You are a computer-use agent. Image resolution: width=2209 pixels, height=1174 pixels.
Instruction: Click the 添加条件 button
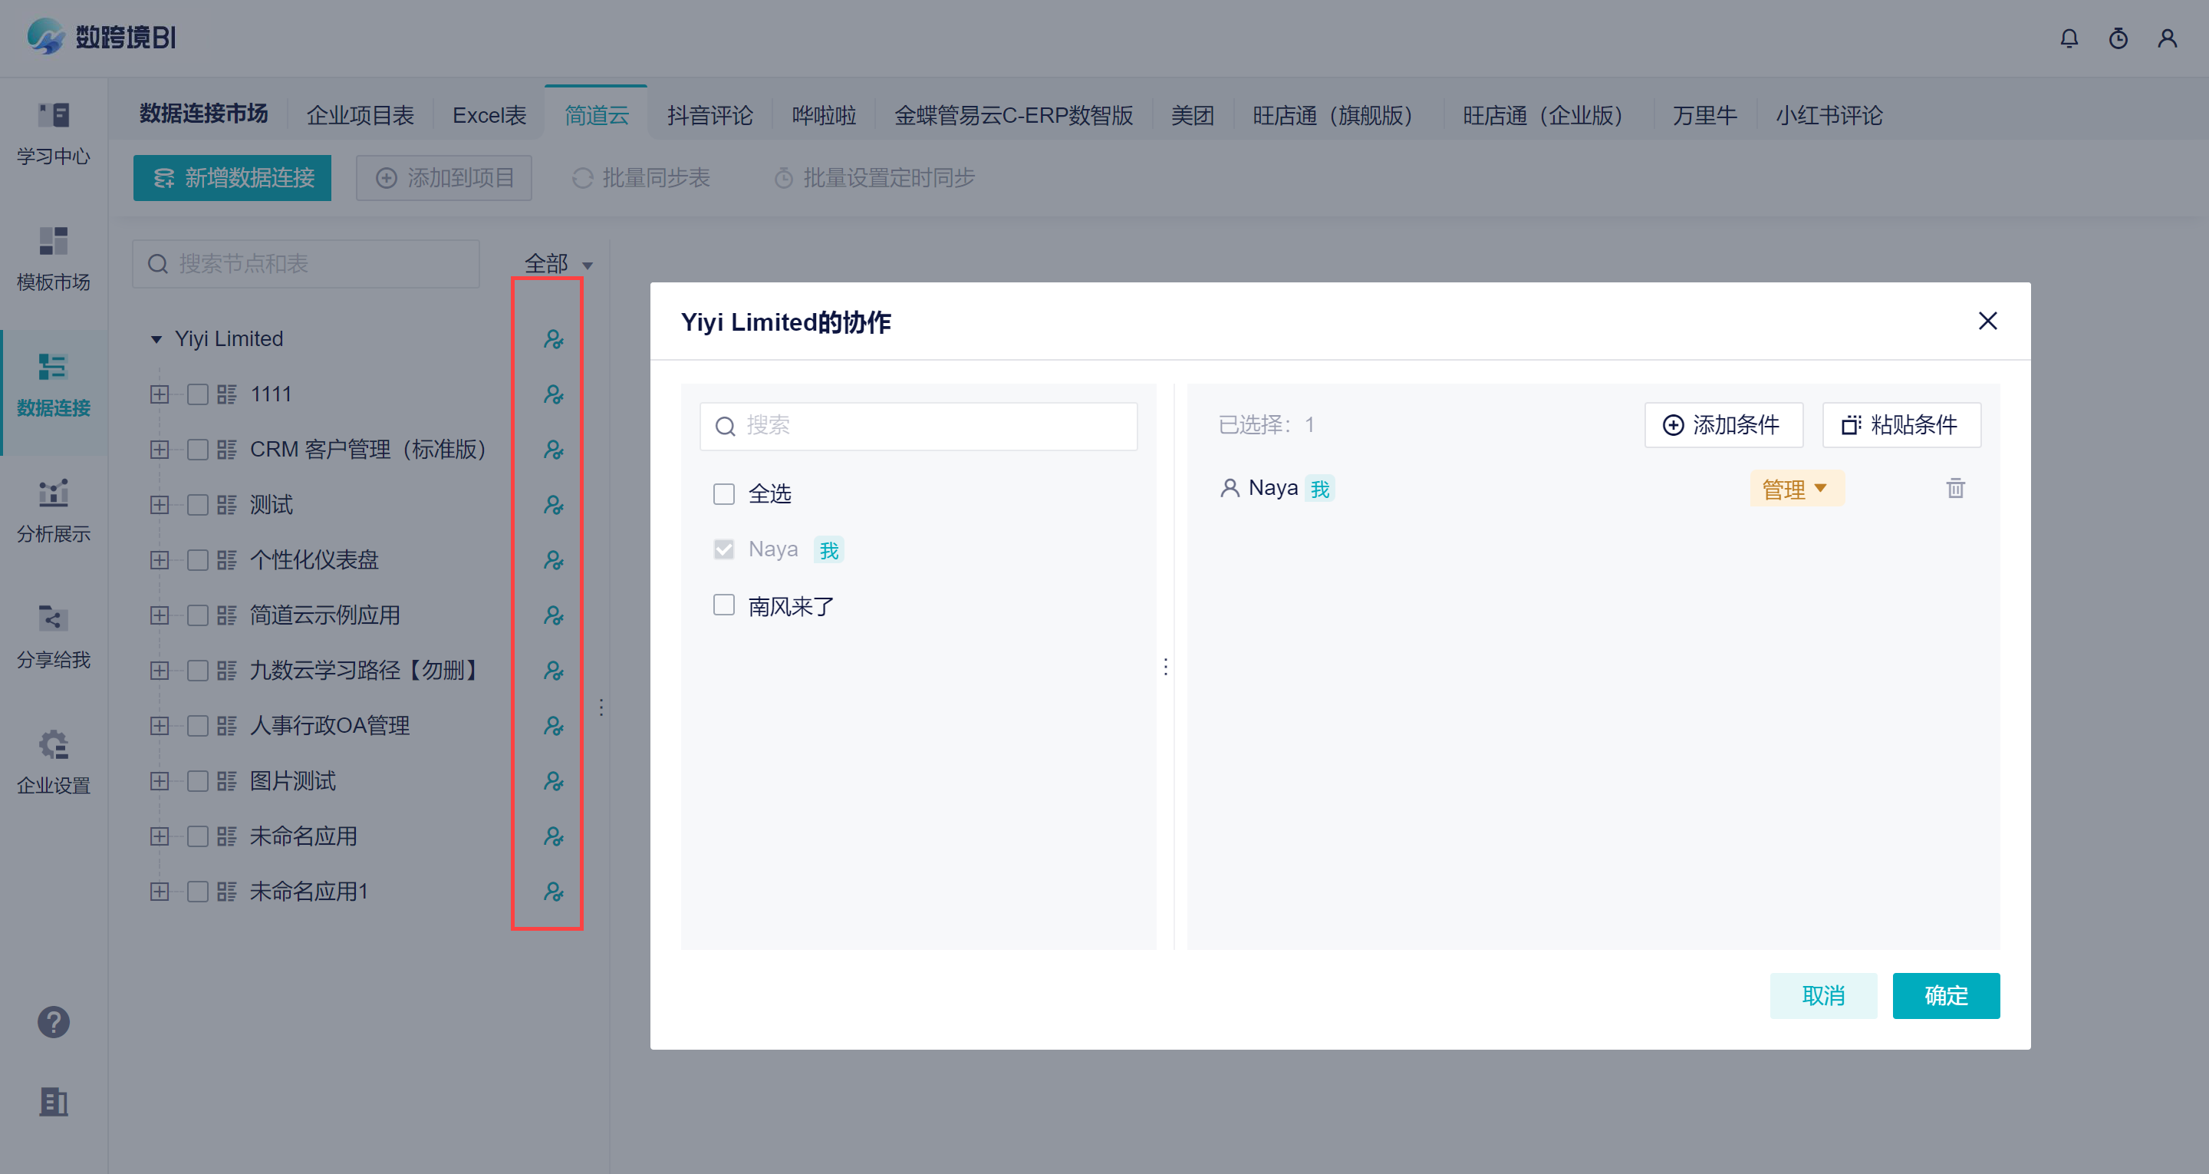(x=1722, y=425)
